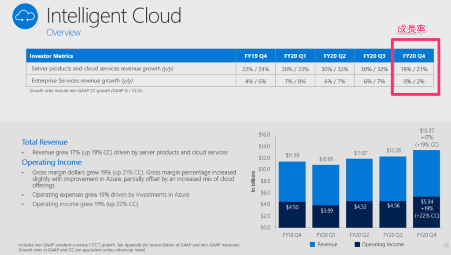Click the "$4.50" operating income bar label
Image resolution: width=451 pixels, height=255 pixels.
click(292, 207)
